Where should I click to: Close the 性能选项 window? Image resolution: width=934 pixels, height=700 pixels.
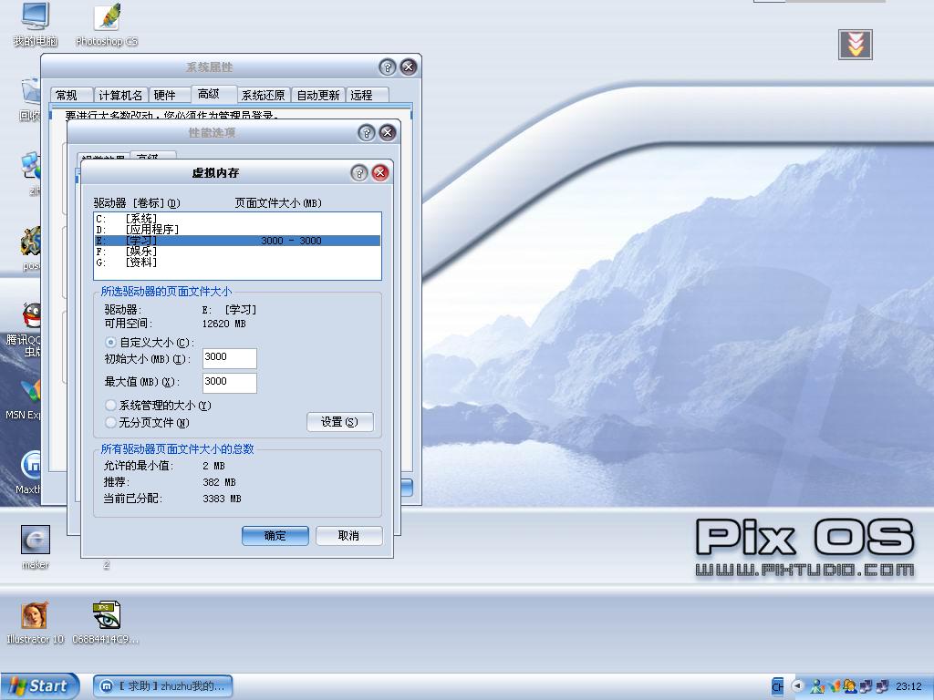(387, 133)
